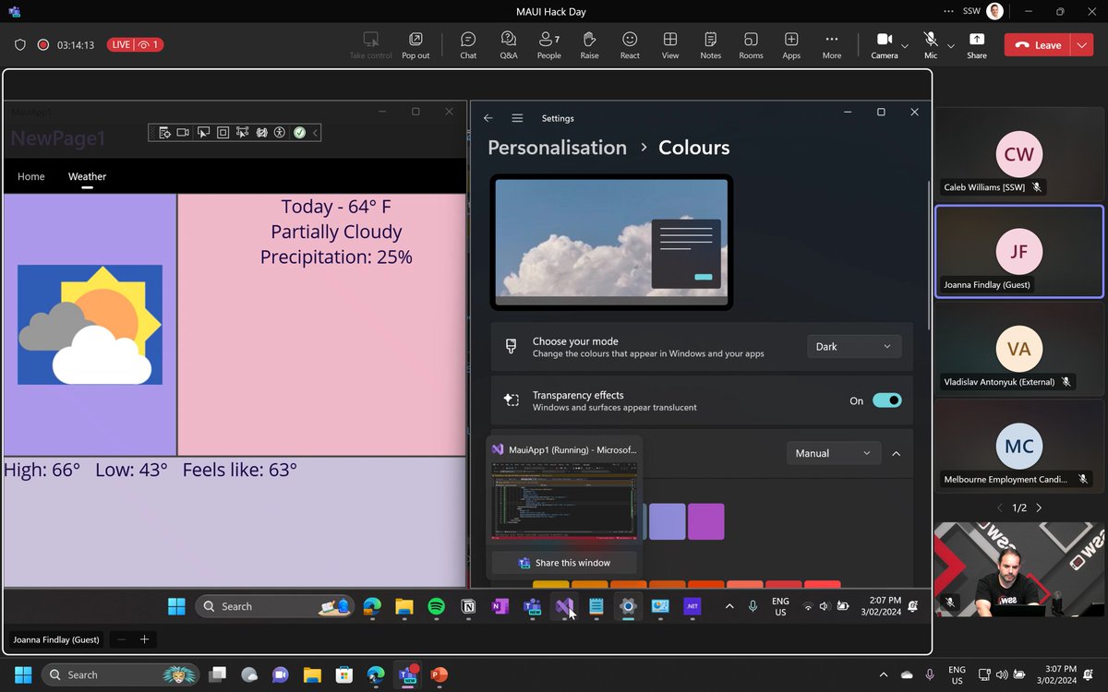
Task: Click the LIVE viewer count badge
Action: click(136, 44)
